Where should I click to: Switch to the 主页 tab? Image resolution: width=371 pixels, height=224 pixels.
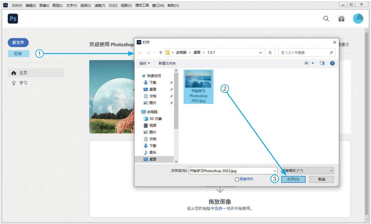point(36,73)
